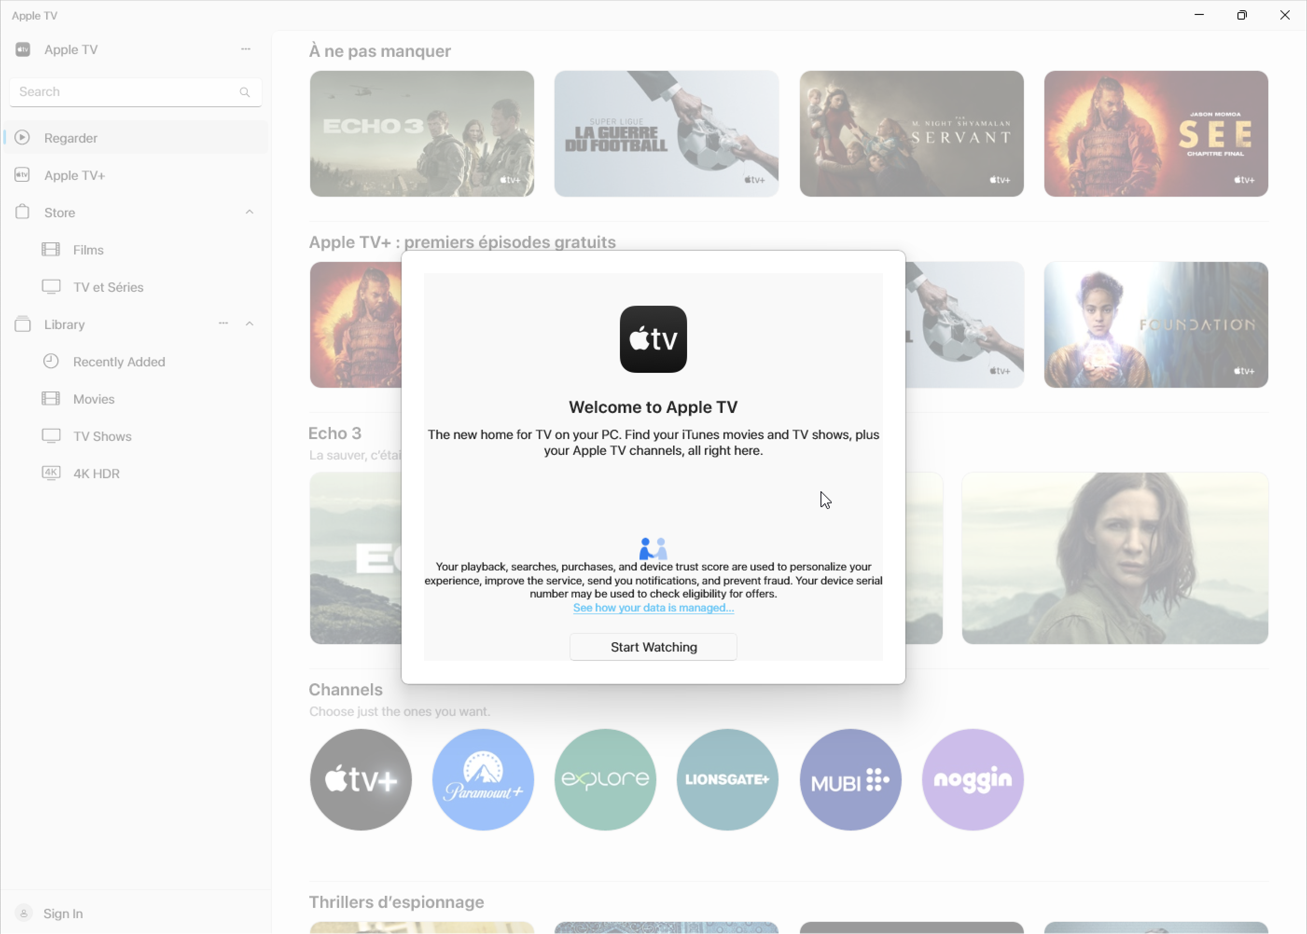The height and width of the screenshot is (934, 1307).
Task: Open TV et Séries in Store
Action: (136, 288)
